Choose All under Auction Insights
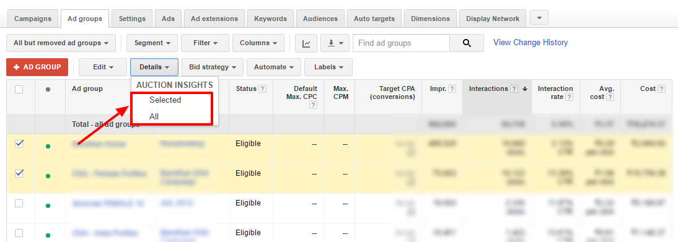The image size is (678, 242). [x=154, y=116]
